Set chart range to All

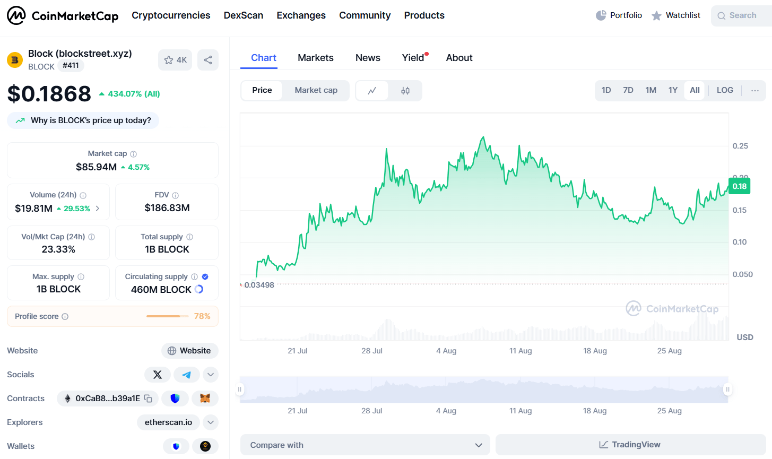[x=695, y=91]
